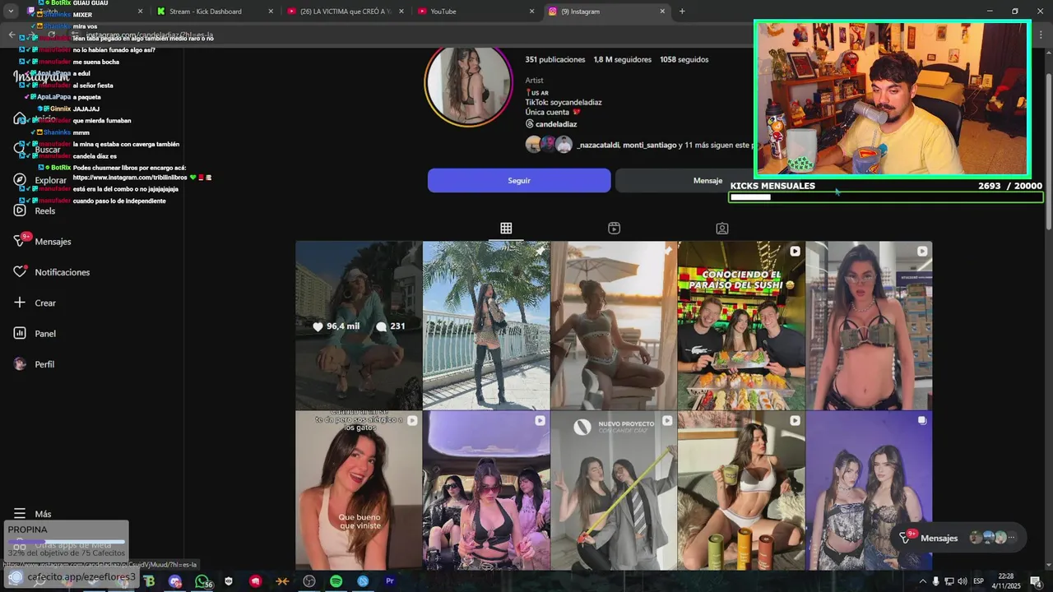Open Premiere Pro from the taskbar
This screenshot has height=592, width=1053.
[x=390, y=581]
